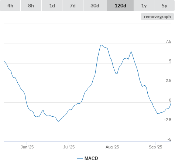Click the Jun '25 axis label
The height and width of the screenshot is (168, 175).
tap(27, 147)
